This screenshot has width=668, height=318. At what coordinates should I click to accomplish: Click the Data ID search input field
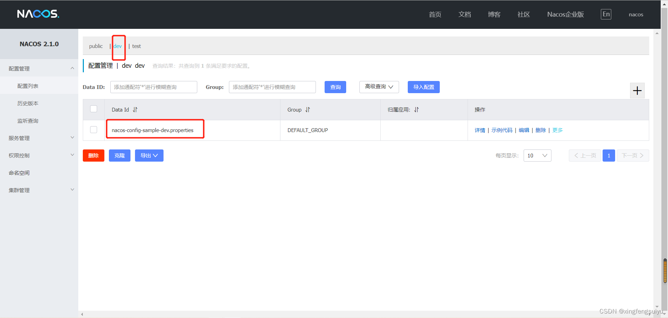tap(154, 87)
